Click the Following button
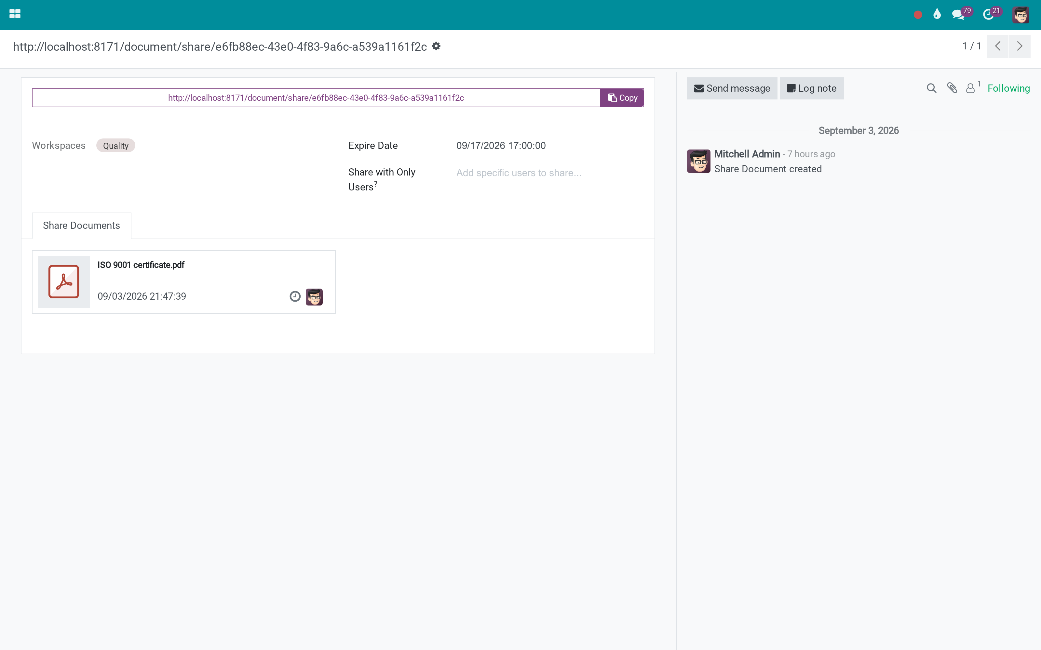The height and width of the screenshot is (650, 1041). click(1008, 88)
